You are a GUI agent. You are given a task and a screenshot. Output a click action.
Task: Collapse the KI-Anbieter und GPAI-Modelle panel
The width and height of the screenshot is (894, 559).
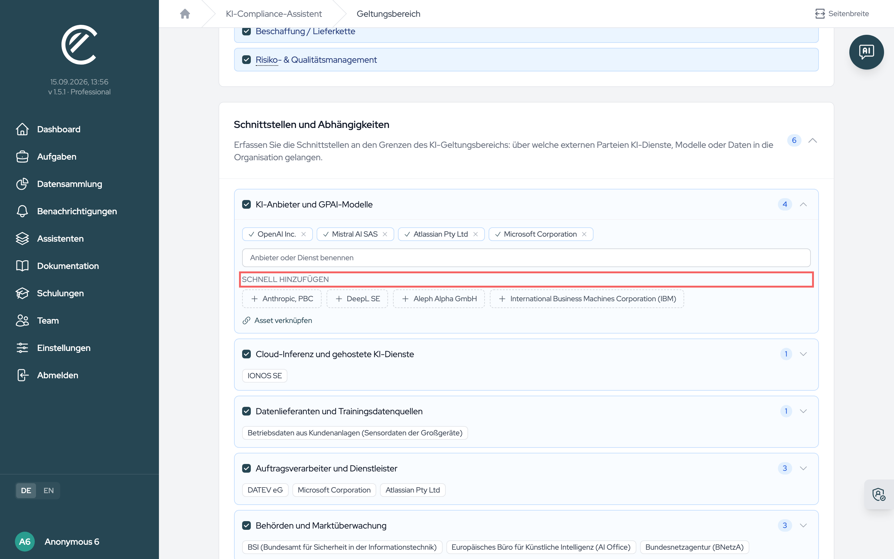click(x=803, y=204)
